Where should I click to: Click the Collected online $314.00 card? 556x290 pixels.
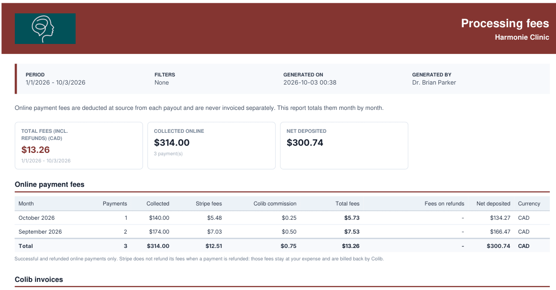211,146
